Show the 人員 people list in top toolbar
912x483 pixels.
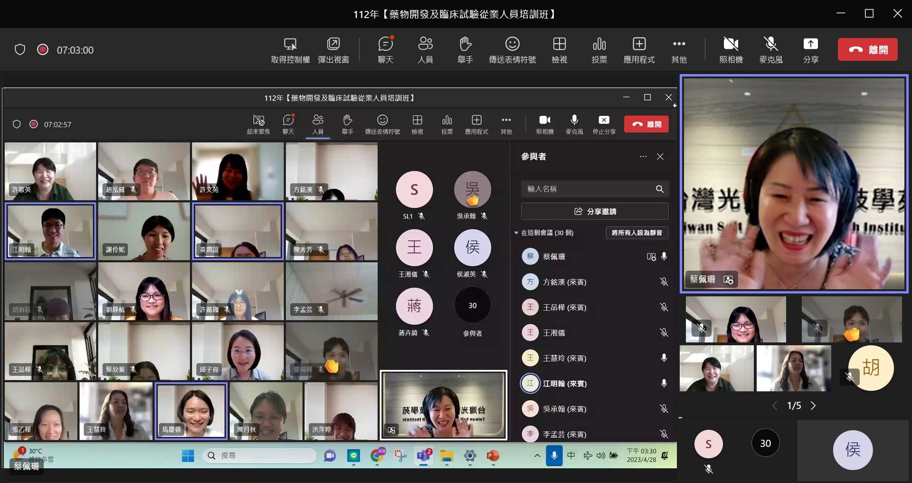[x=425, y=49]
